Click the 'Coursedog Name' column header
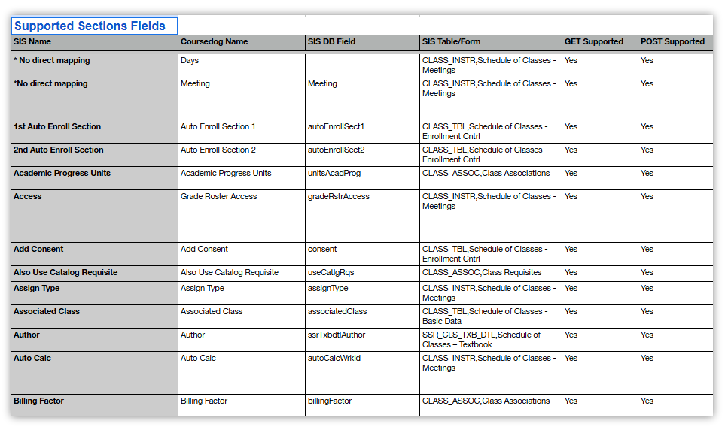 [x=242, y=42]
